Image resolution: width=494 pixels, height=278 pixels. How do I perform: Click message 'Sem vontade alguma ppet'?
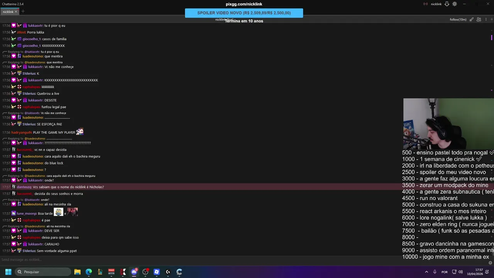[57, 251]
